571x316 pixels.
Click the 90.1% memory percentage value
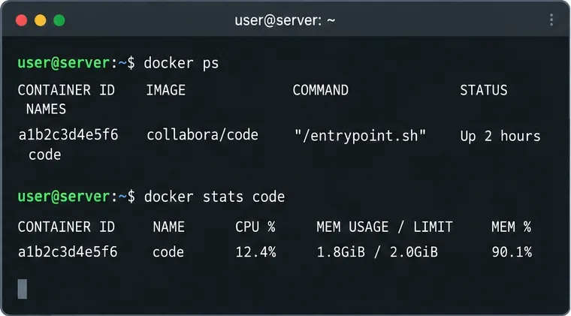tap(512, 252)
